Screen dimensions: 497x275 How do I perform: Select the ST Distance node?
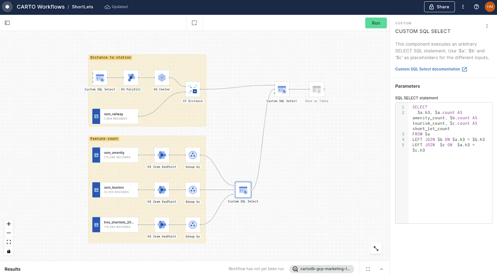pyautogui.click(x=193, y=89)
